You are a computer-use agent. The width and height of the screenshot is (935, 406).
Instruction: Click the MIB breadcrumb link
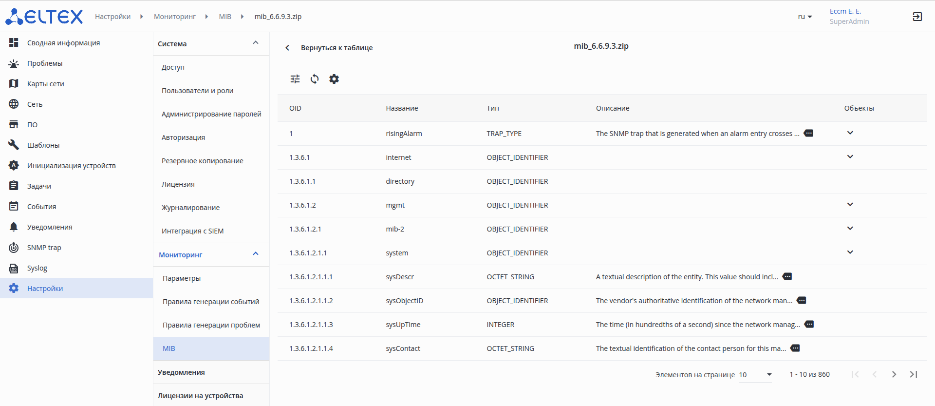(225, 17)
